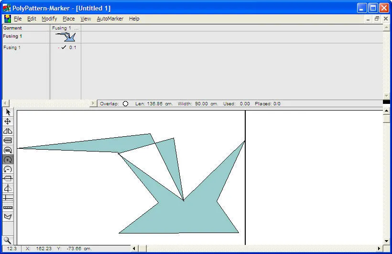Screen dimensions: 392x254
Task: Open the Modify menu
Action: (x=49, y=19)
